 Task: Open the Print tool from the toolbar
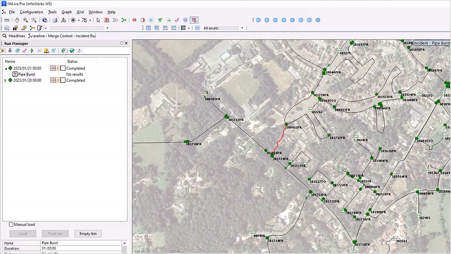(55, 20)
